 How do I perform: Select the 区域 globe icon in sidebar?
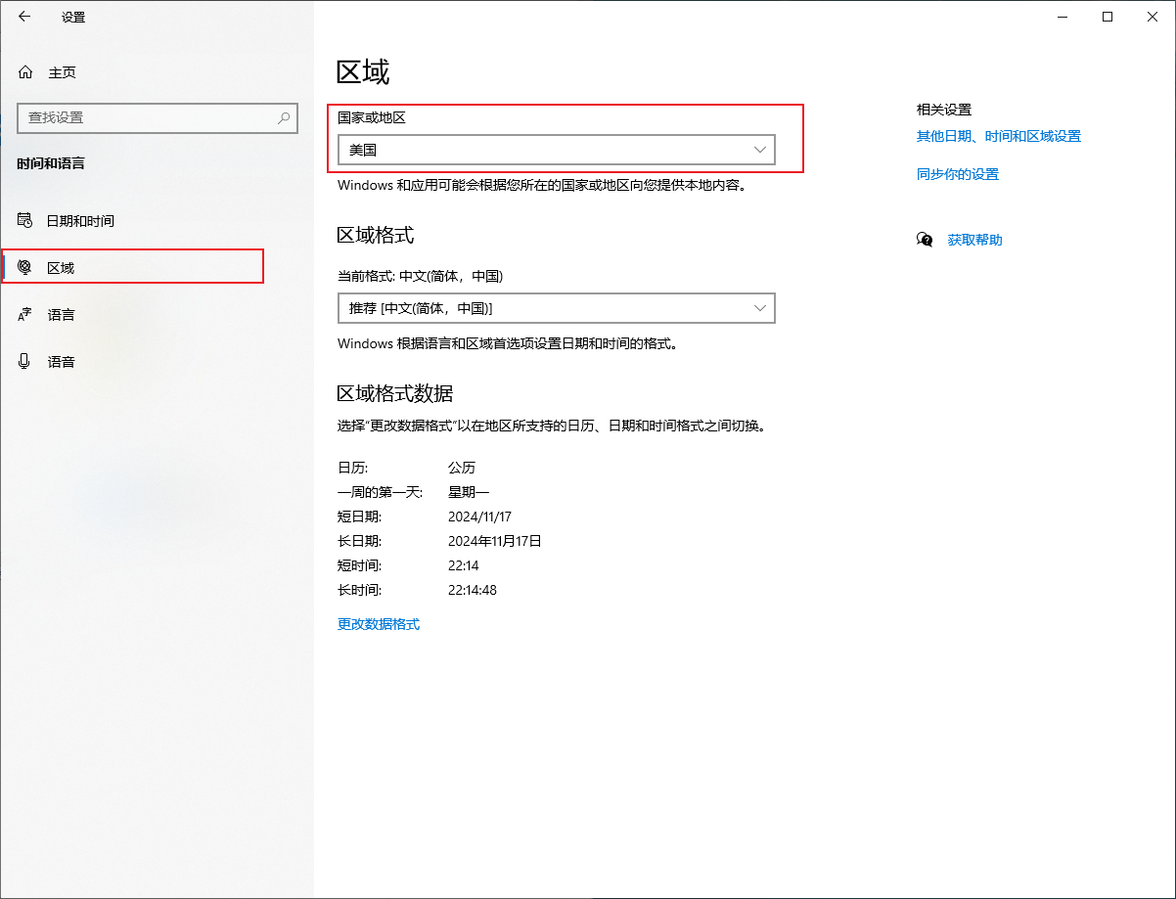click(x=25, y=268)
